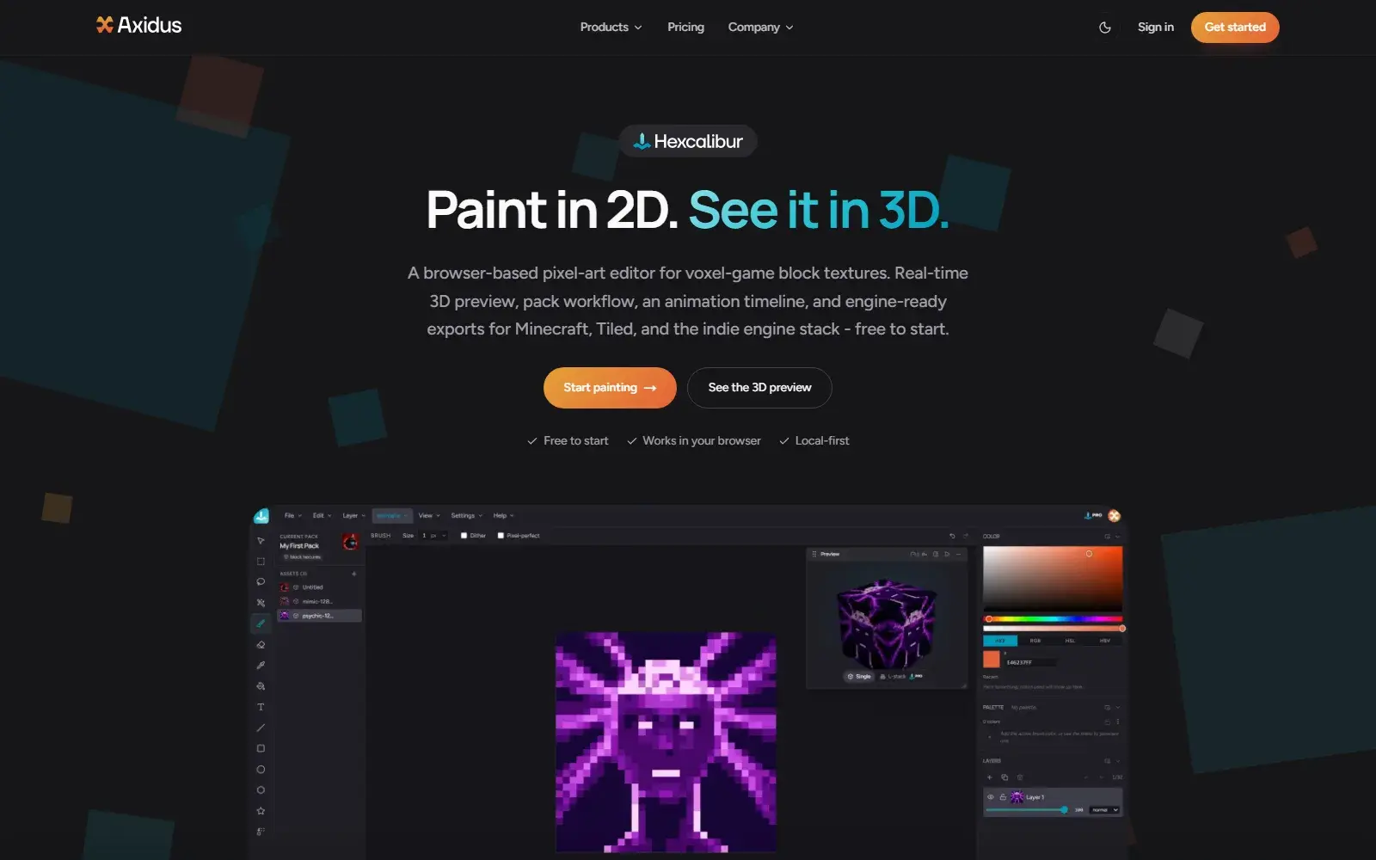
Task: Click the undo arrow icon
Action: coord(952,536)
